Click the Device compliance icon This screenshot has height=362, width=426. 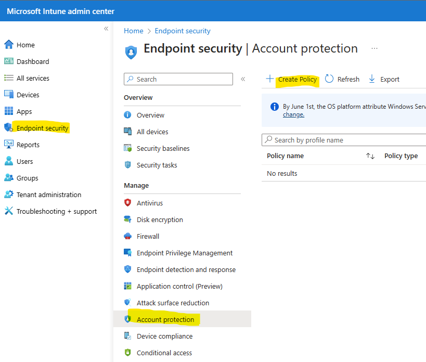click(x=127, y=336)
